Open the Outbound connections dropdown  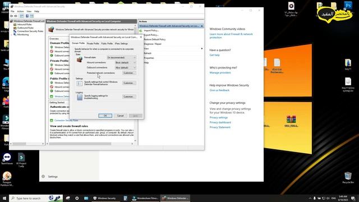(126, 68)
